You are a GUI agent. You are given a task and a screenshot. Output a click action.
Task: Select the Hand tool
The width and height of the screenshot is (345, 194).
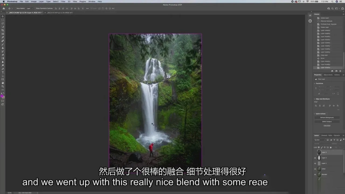coord(3,83)
